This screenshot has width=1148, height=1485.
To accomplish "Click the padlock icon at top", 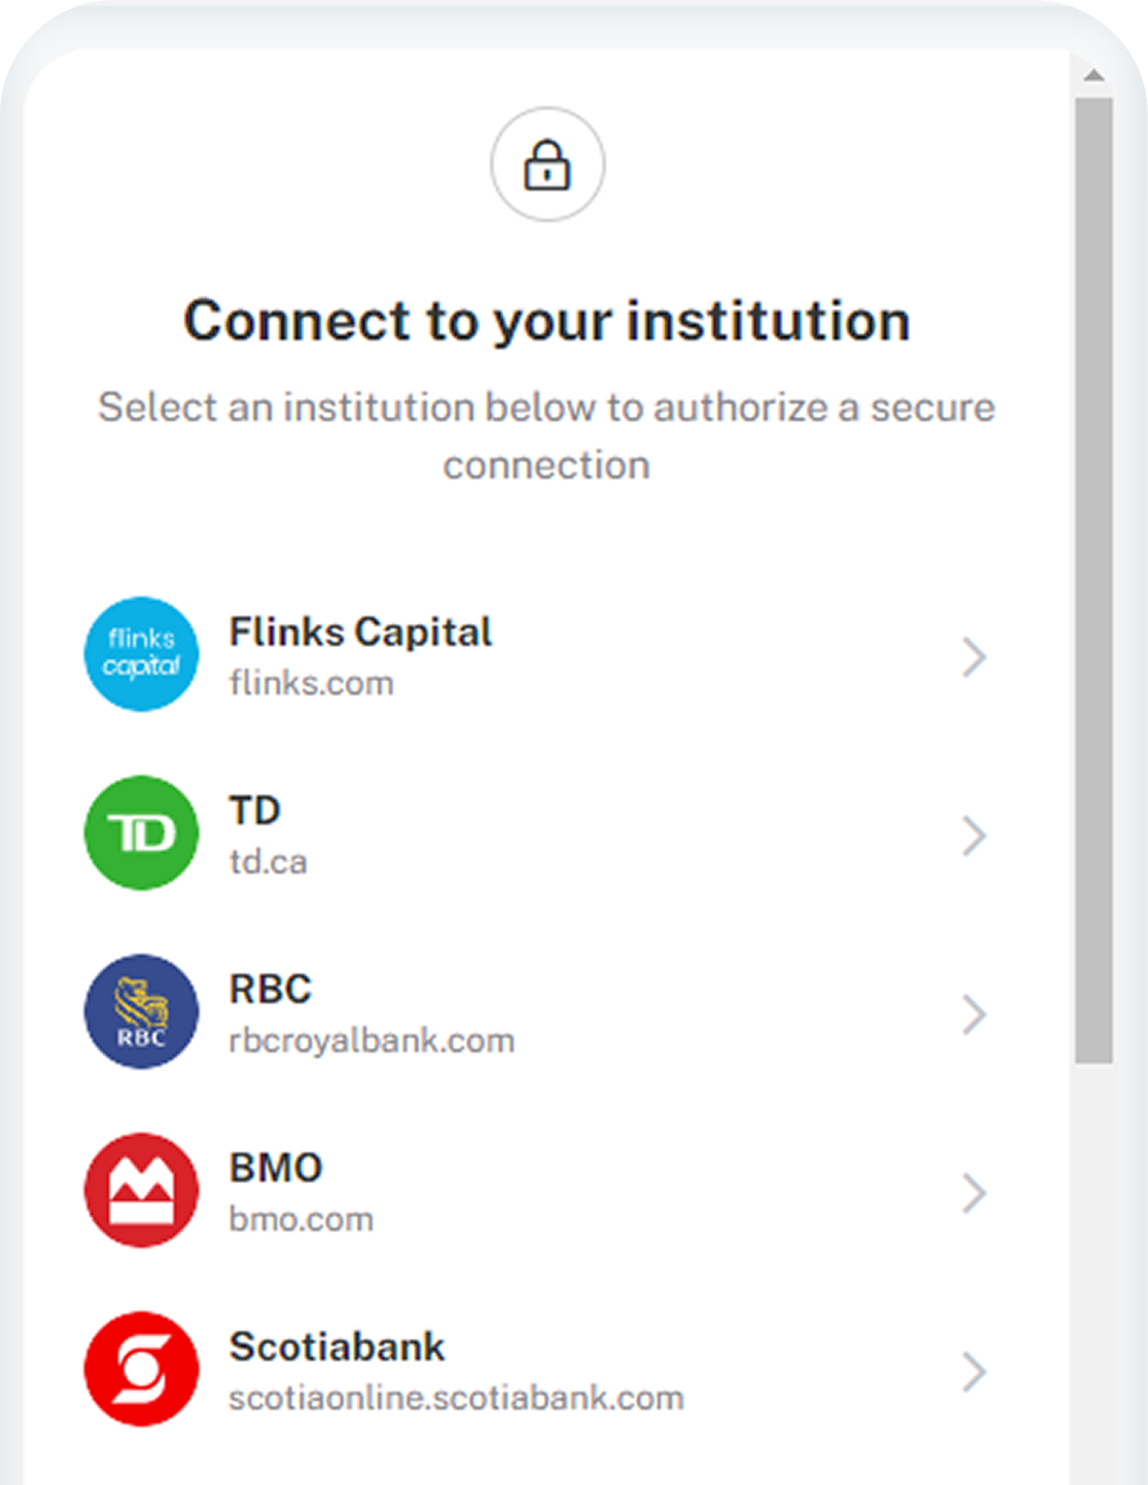I will pyautogui.click(x=547, y=165).
